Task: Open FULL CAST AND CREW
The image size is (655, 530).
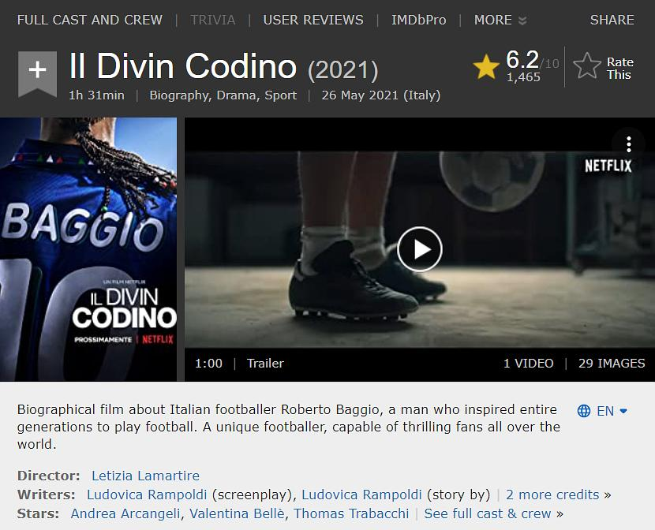Action: (x=89, y=20)
